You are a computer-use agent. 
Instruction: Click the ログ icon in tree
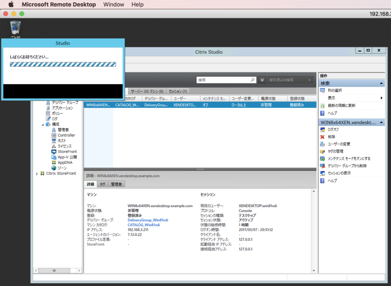(48, 119)
